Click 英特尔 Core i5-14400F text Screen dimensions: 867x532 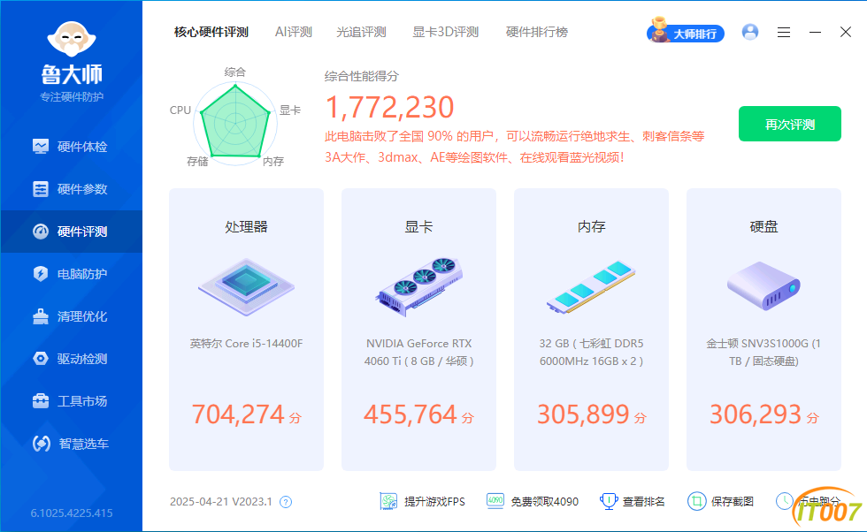pos(247,344)
